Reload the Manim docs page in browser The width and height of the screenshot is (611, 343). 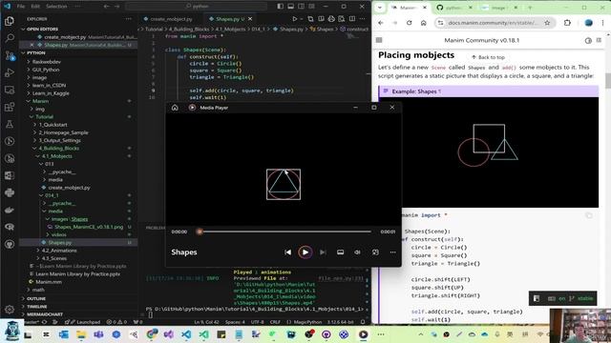pos(410,23)
